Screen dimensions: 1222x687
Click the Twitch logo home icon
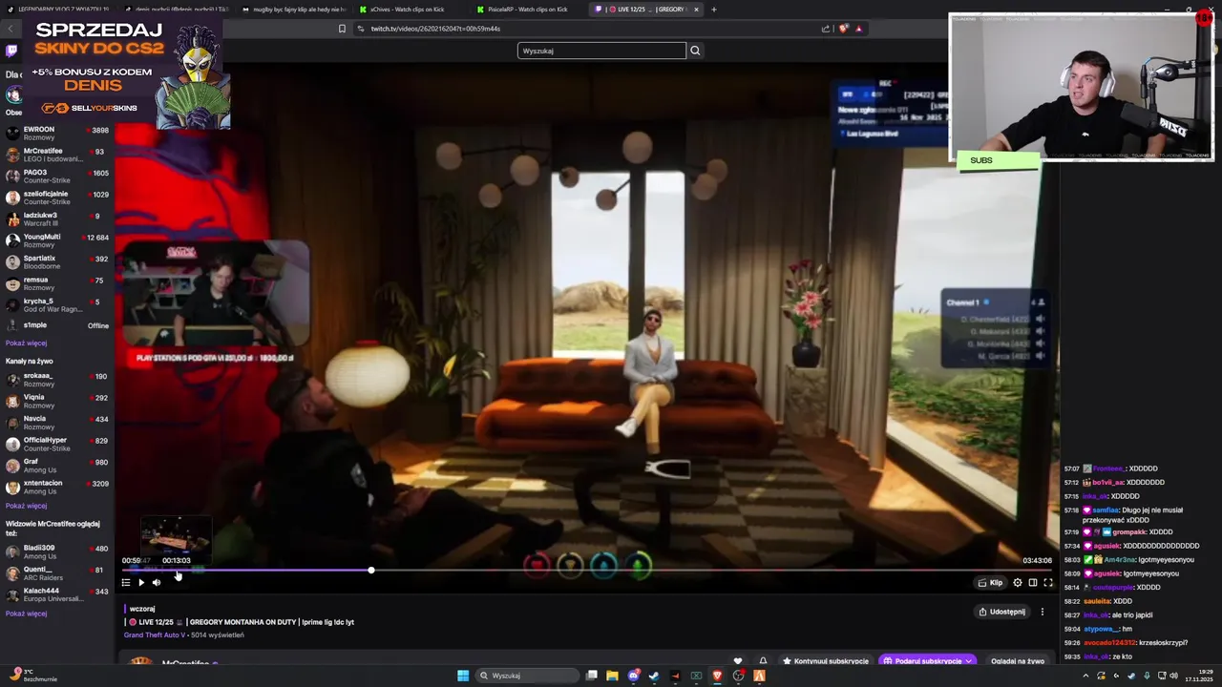[x=11, y=51]
